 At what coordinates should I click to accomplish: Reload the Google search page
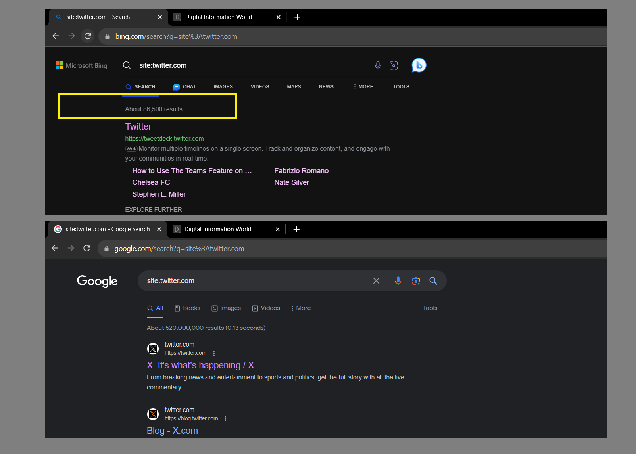coord(87,248)
